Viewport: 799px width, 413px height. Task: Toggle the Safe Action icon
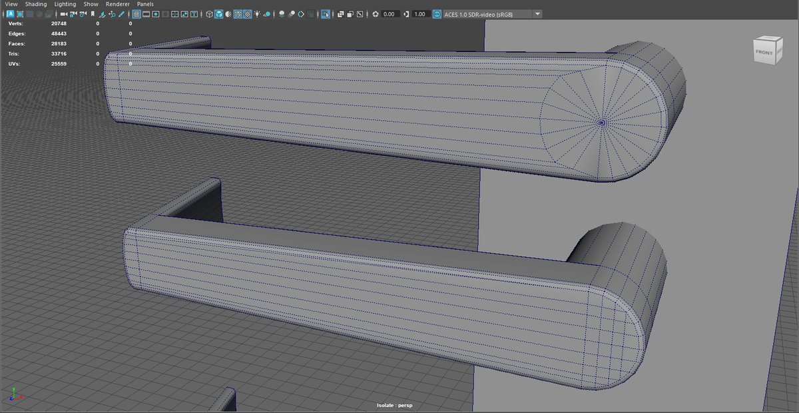click(x=184, y=14)
